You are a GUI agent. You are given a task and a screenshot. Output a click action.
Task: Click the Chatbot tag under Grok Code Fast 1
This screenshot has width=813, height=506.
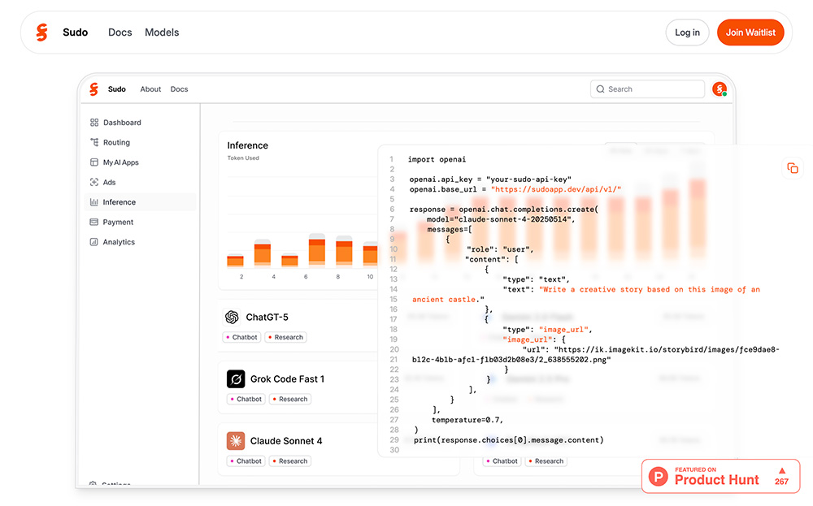tap(246, 399)
